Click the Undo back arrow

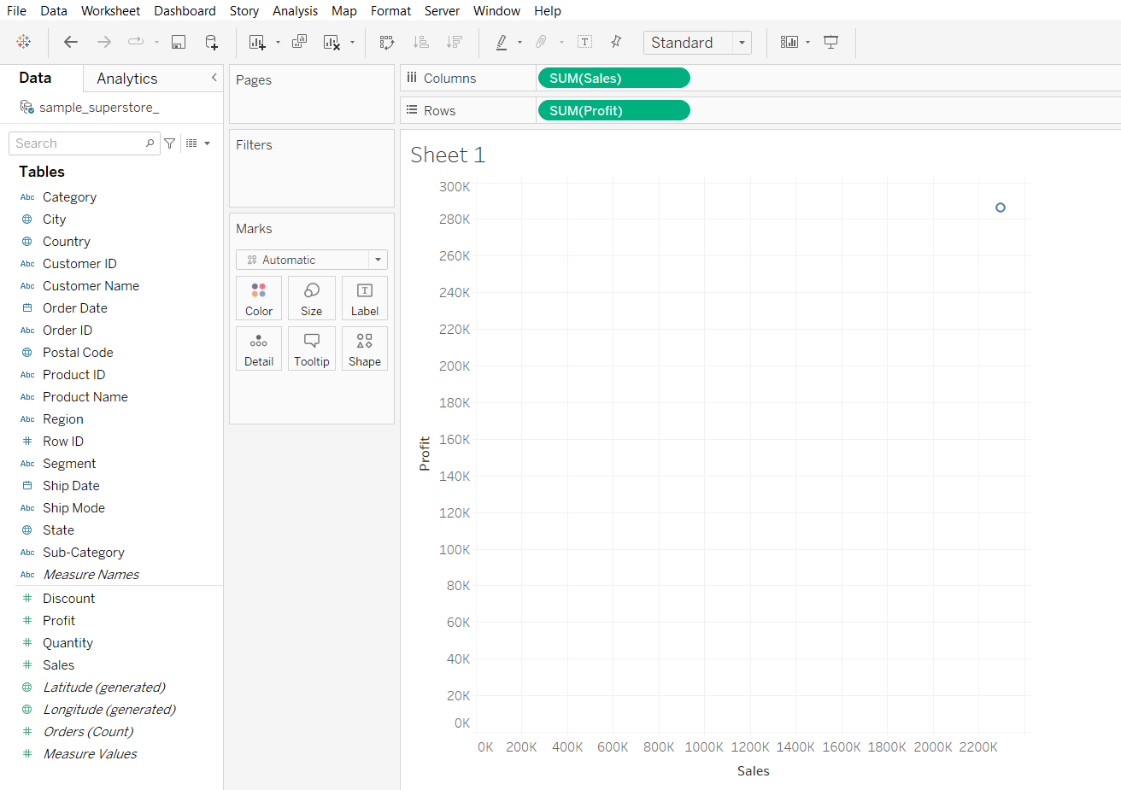pos(71,42)
